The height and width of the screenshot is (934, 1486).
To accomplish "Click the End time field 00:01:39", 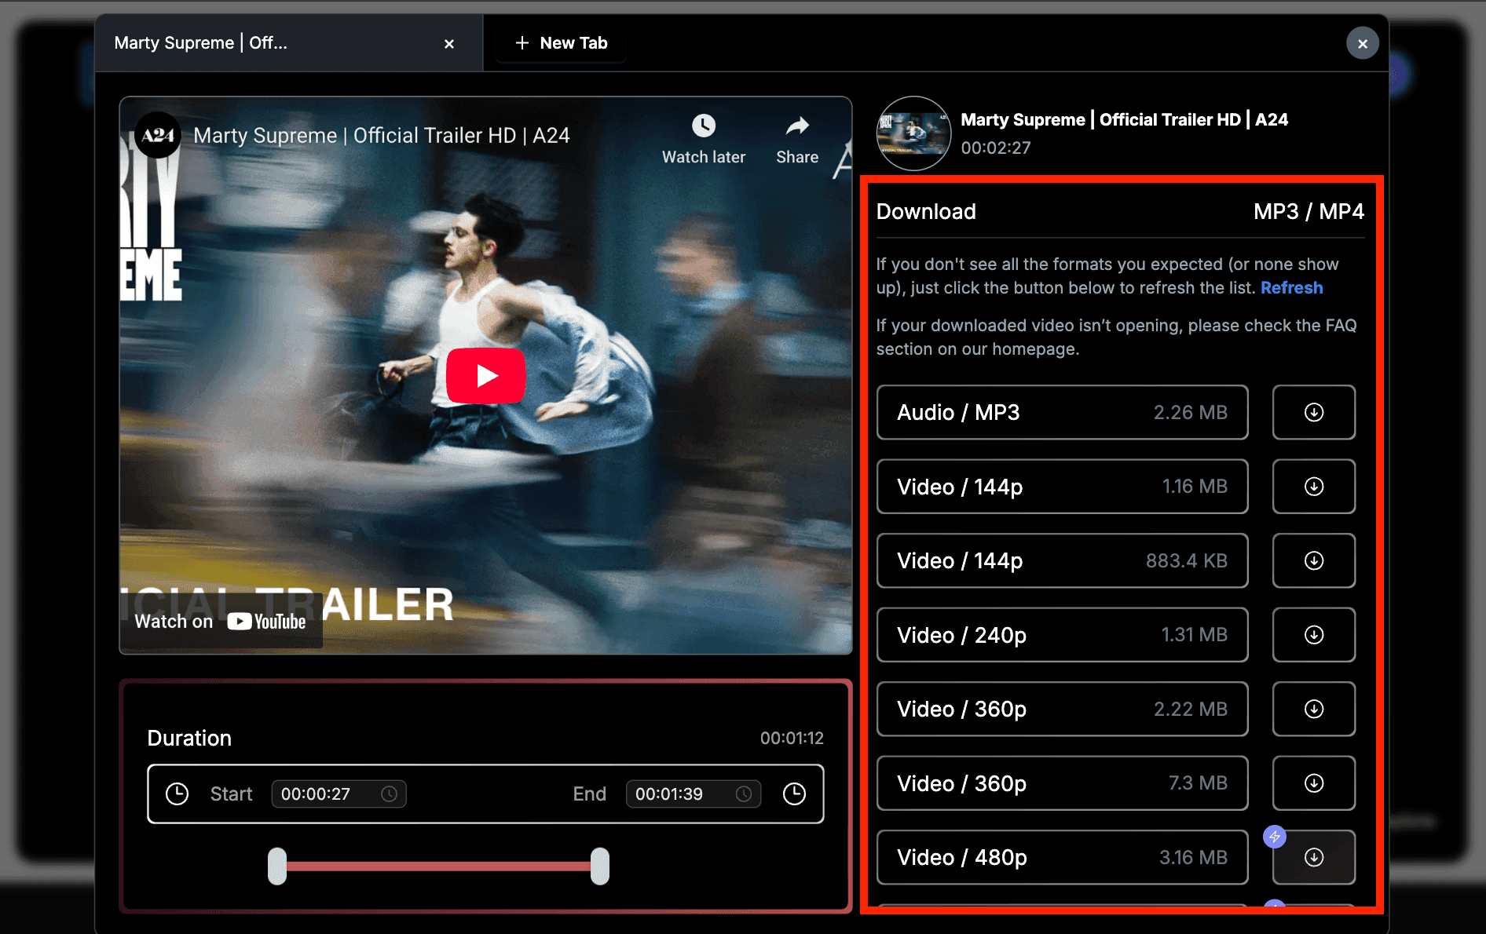I will pos(693,794).
